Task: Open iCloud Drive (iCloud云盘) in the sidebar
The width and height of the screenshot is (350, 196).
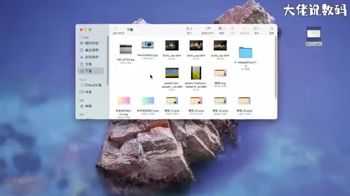Action: tap(90, 85)
